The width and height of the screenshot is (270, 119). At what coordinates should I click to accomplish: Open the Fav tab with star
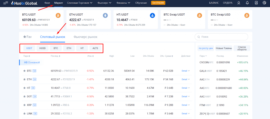(x=27, y=37)
